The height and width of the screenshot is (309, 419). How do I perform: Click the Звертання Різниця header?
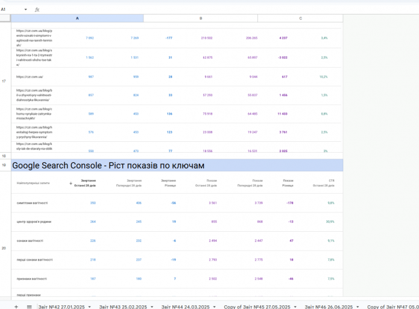coord(168,183)
